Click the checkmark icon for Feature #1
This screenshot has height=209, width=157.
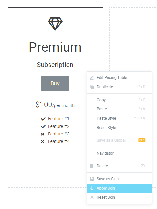[43, 119]
